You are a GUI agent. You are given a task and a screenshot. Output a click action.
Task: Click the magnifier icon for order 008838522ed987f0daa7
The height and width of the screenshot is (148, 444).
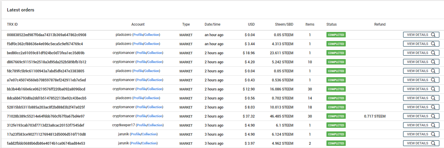tap(433, 35)
